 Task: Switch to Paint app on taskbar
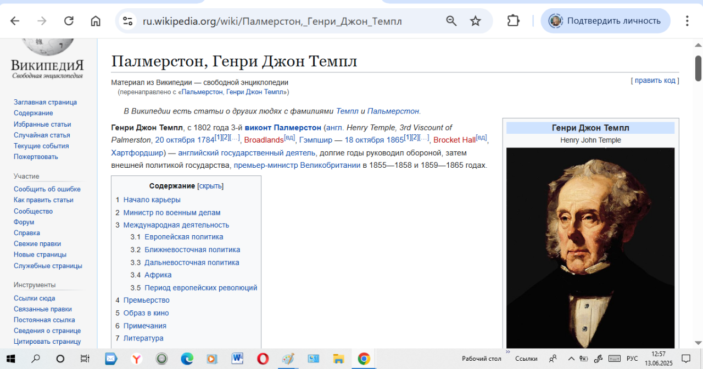[288, 359]
